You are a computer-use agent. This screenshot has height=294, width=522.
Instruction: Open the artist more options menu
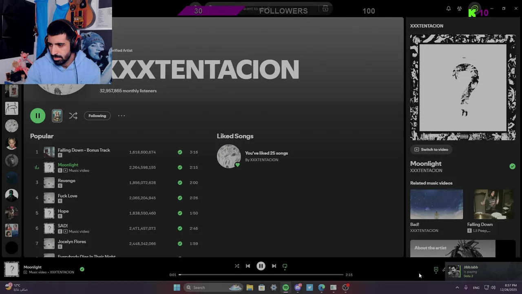click(x=122, y=116)
